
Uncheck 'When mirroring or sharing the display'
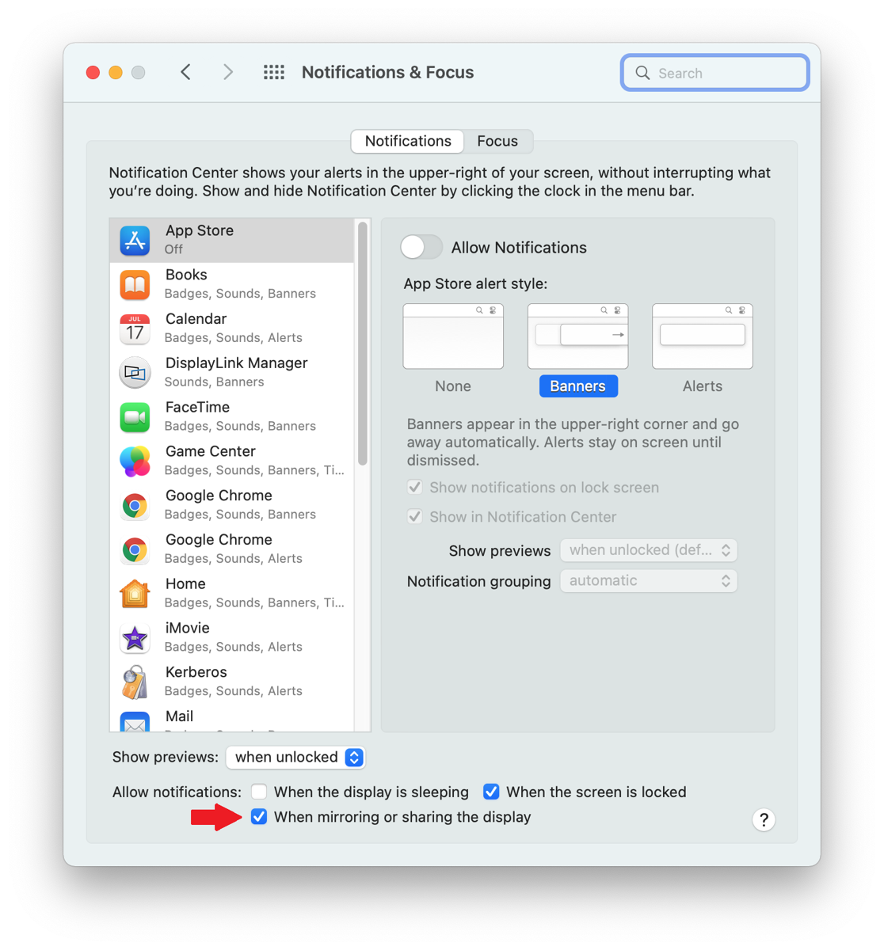(x=259, y=816)
